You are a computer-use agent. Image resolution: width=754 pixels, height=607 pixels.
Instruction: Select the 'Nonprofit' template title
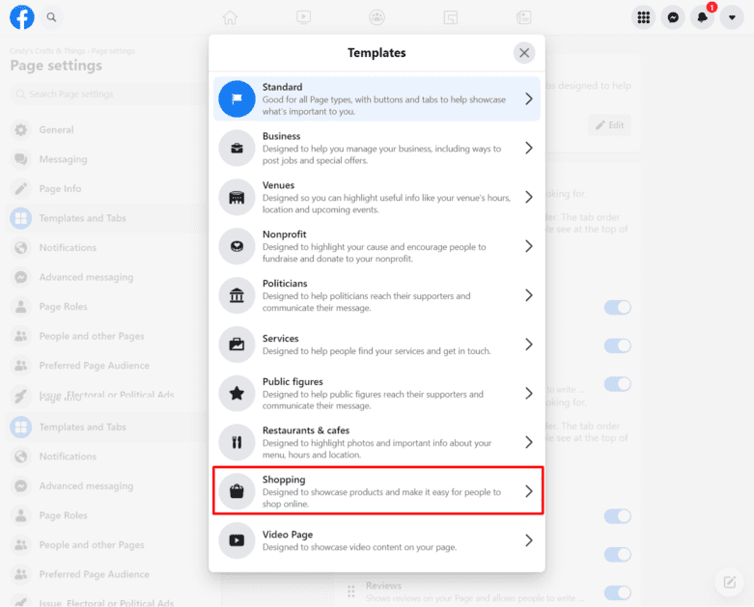pyautogui.click(x=284, y=235)
